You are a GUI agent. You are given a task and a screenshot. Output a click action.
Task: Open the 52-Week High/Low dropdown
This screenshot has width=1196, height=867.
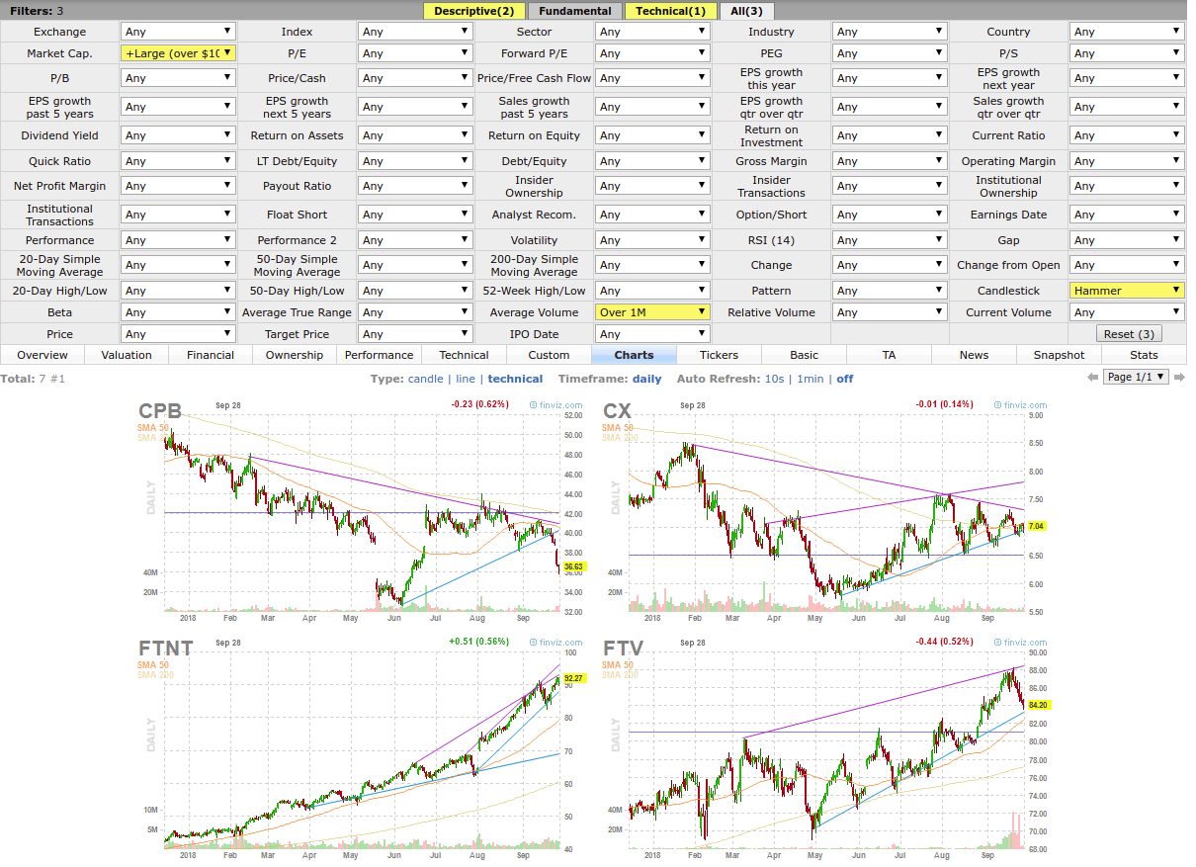(652, 291)
